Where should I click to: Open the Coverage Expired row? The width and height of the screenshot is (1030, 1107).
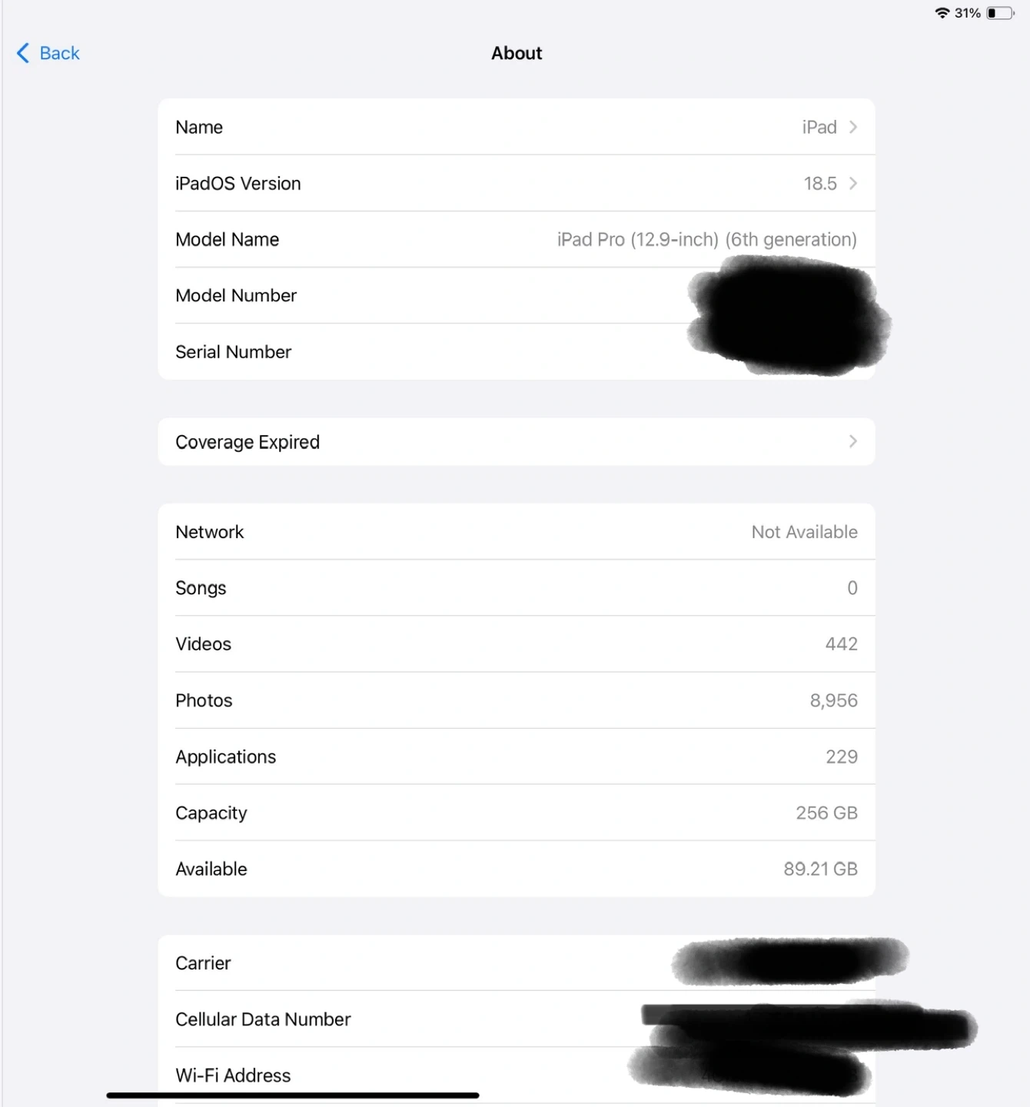[x=517, y=441]
